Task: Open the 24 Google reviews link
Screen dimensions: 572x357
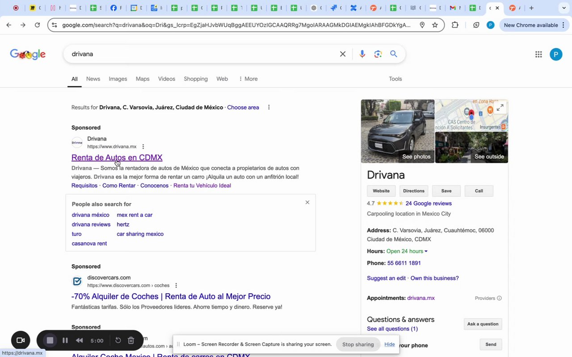Action: coord(429,203)
